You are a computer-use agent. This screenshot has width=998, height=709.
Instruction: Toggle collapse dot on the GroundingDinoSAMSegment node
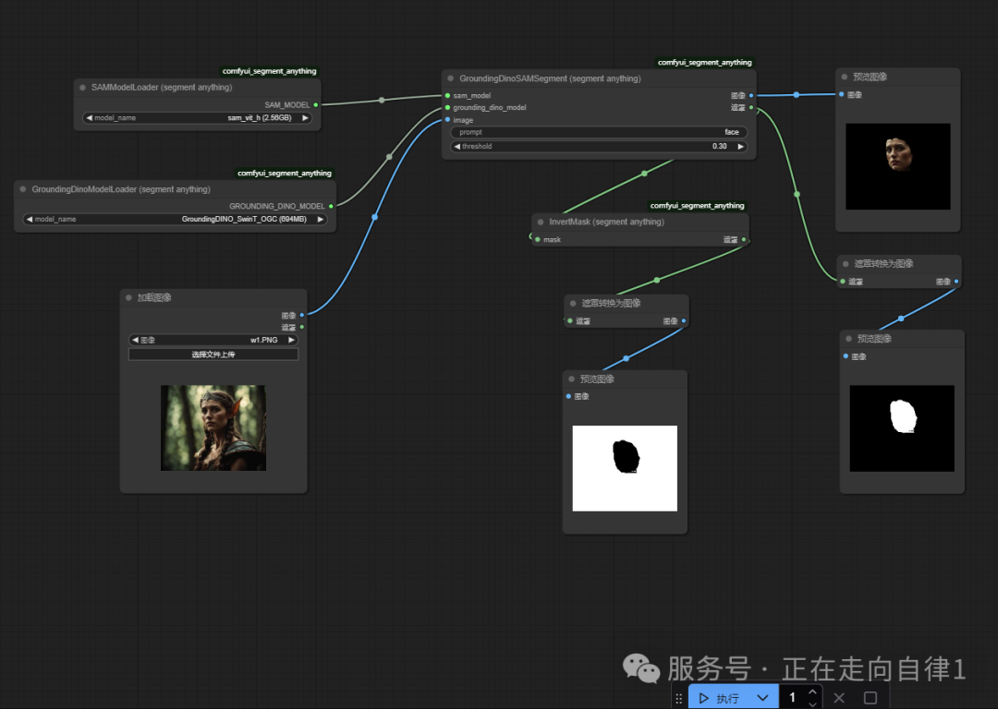click(x=451, y=79)
